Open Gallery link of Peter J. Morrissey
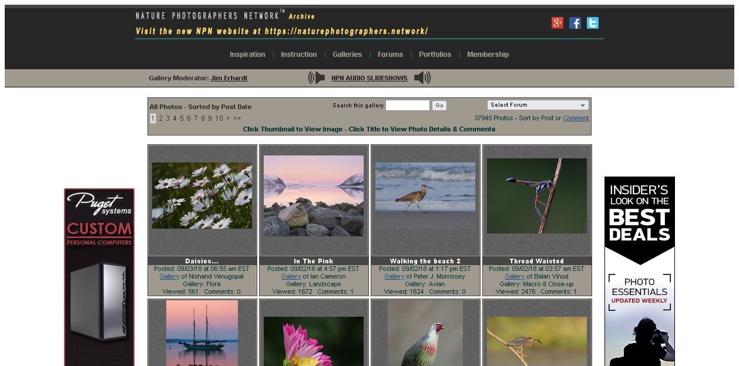The height and width of the screenshot is (366, 739). (x=394, y=276)
